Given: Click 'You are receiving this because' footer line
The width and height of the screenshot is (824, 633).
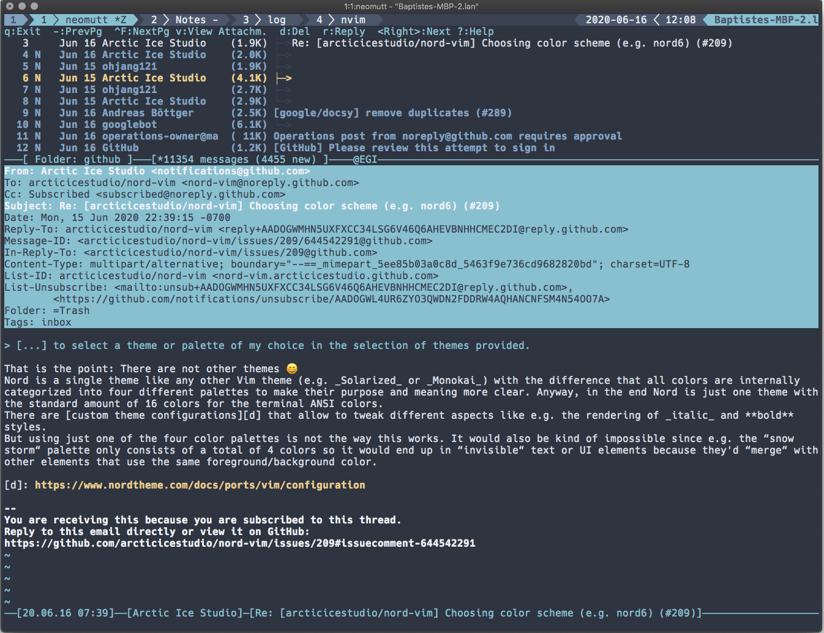Looking at the screenshot, I should (203, 520).
